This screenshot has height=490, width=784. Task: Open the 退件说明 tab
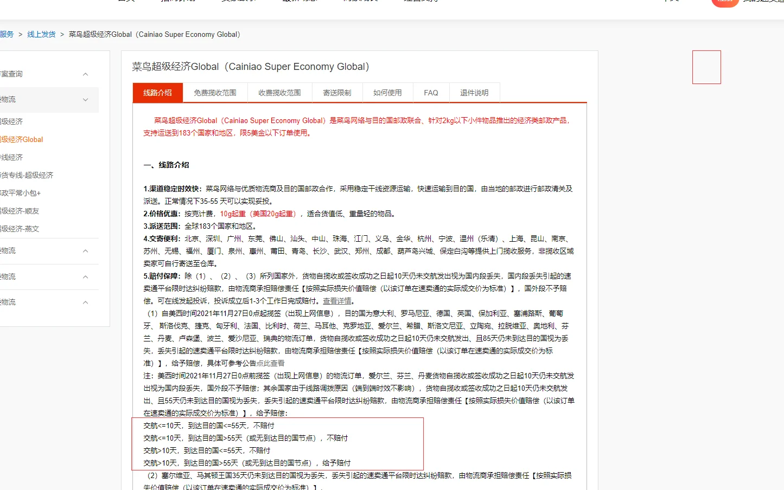click(474, 93)
